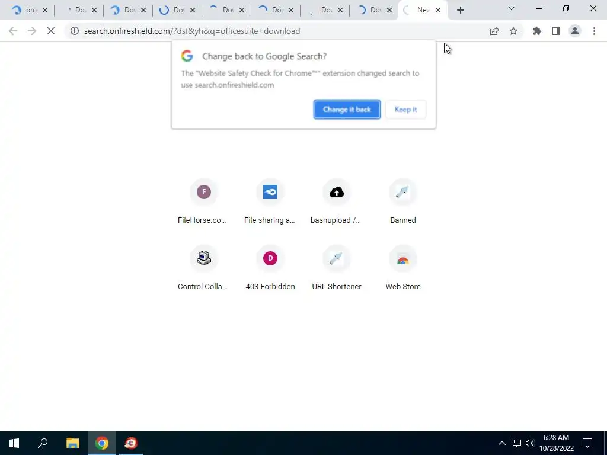The height and width of the screenshot is (455, 607).
Task: Open the Windows Start menu
Action: pos(14,443)
